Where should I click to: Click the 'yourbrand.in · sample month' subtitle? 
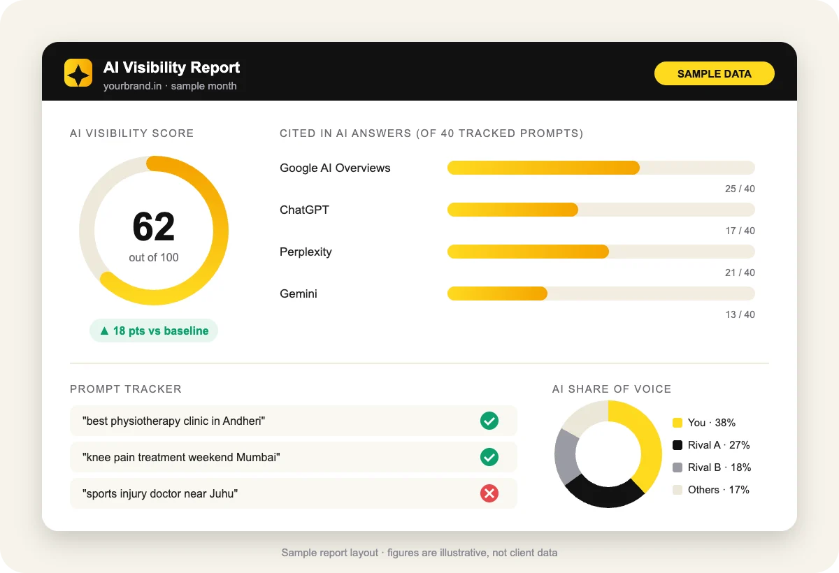point(170,86)
